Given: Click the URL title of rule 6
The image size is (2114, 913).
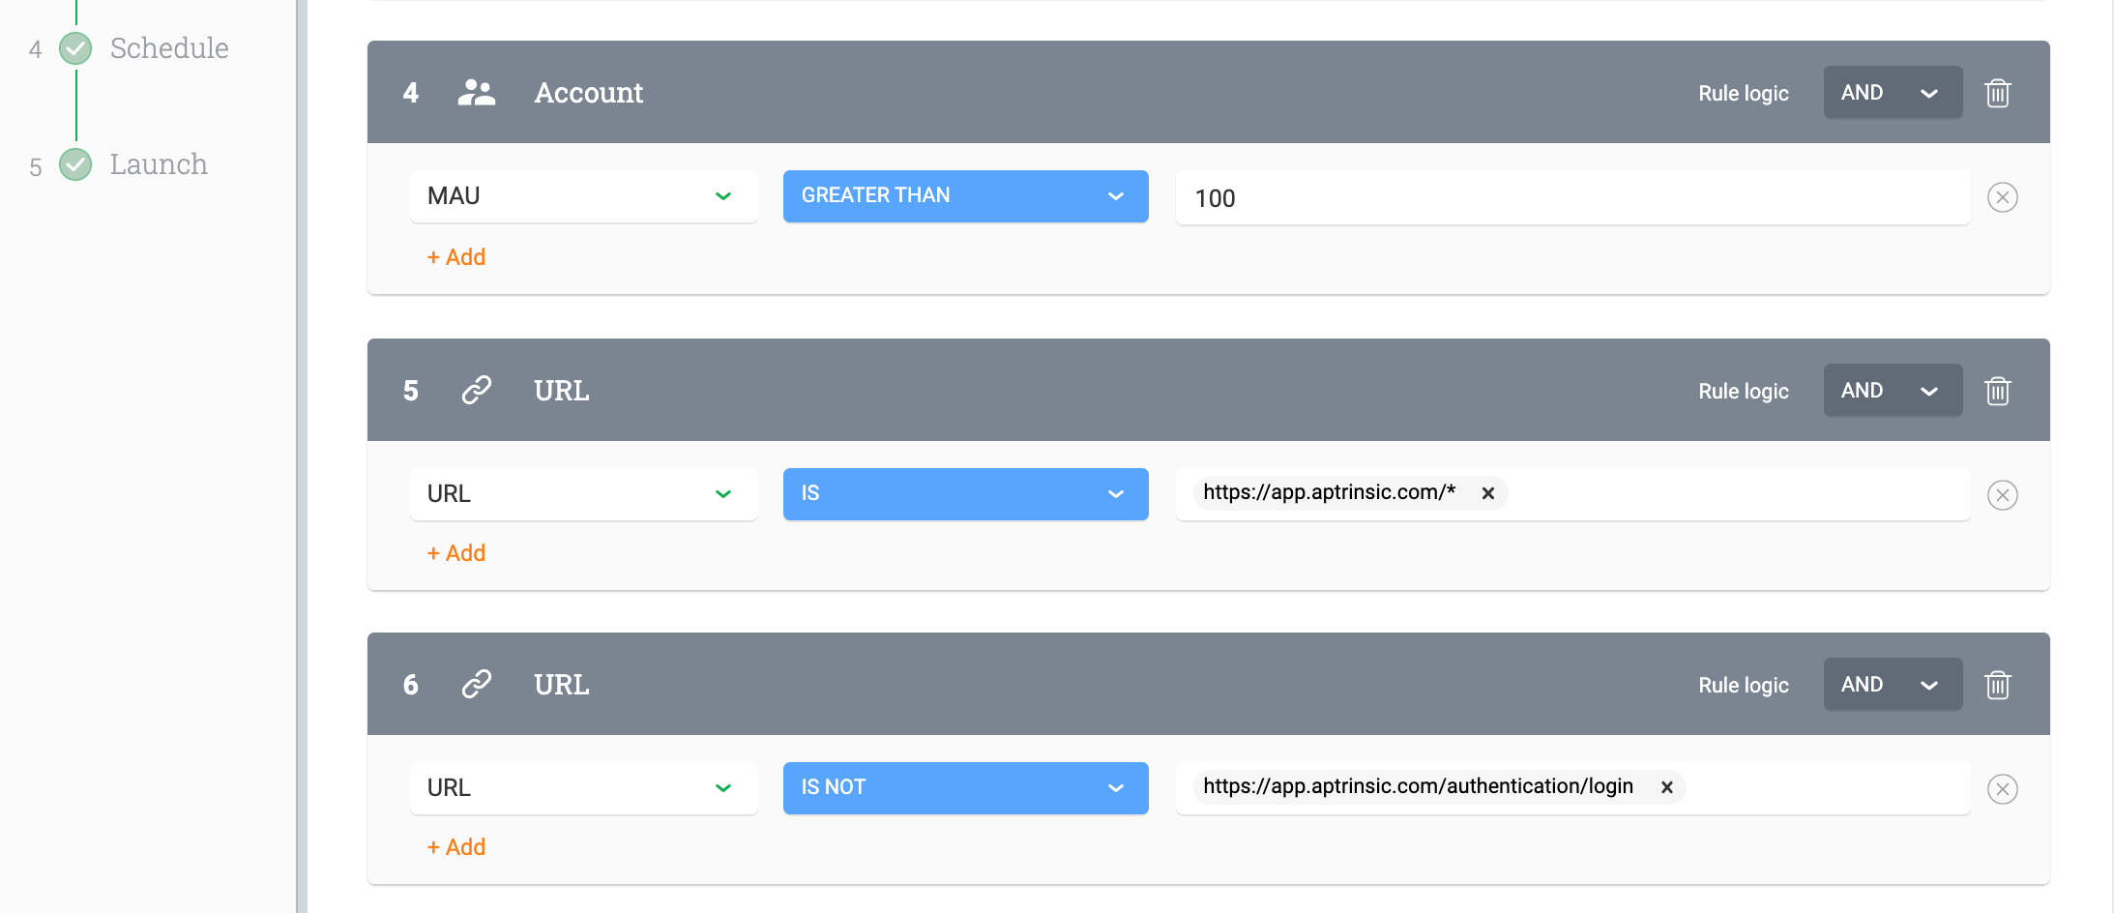Looking at the screenshot, I should [562, 685].
